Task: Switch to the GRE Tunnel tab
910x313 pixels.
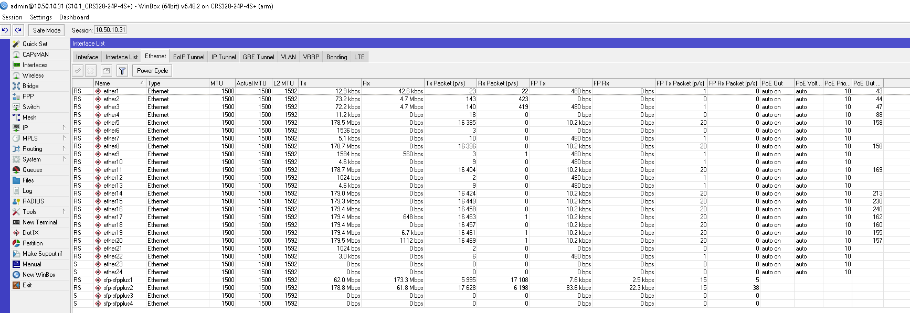Action: click(258, 57)
